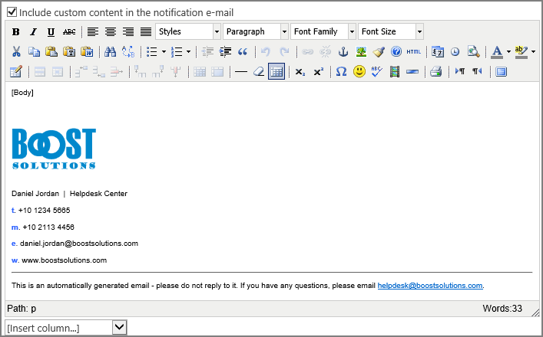The image size is (543, 337).
Task: Toggle underline formatting
Action: pyautogui.click(x=51, y=31)
